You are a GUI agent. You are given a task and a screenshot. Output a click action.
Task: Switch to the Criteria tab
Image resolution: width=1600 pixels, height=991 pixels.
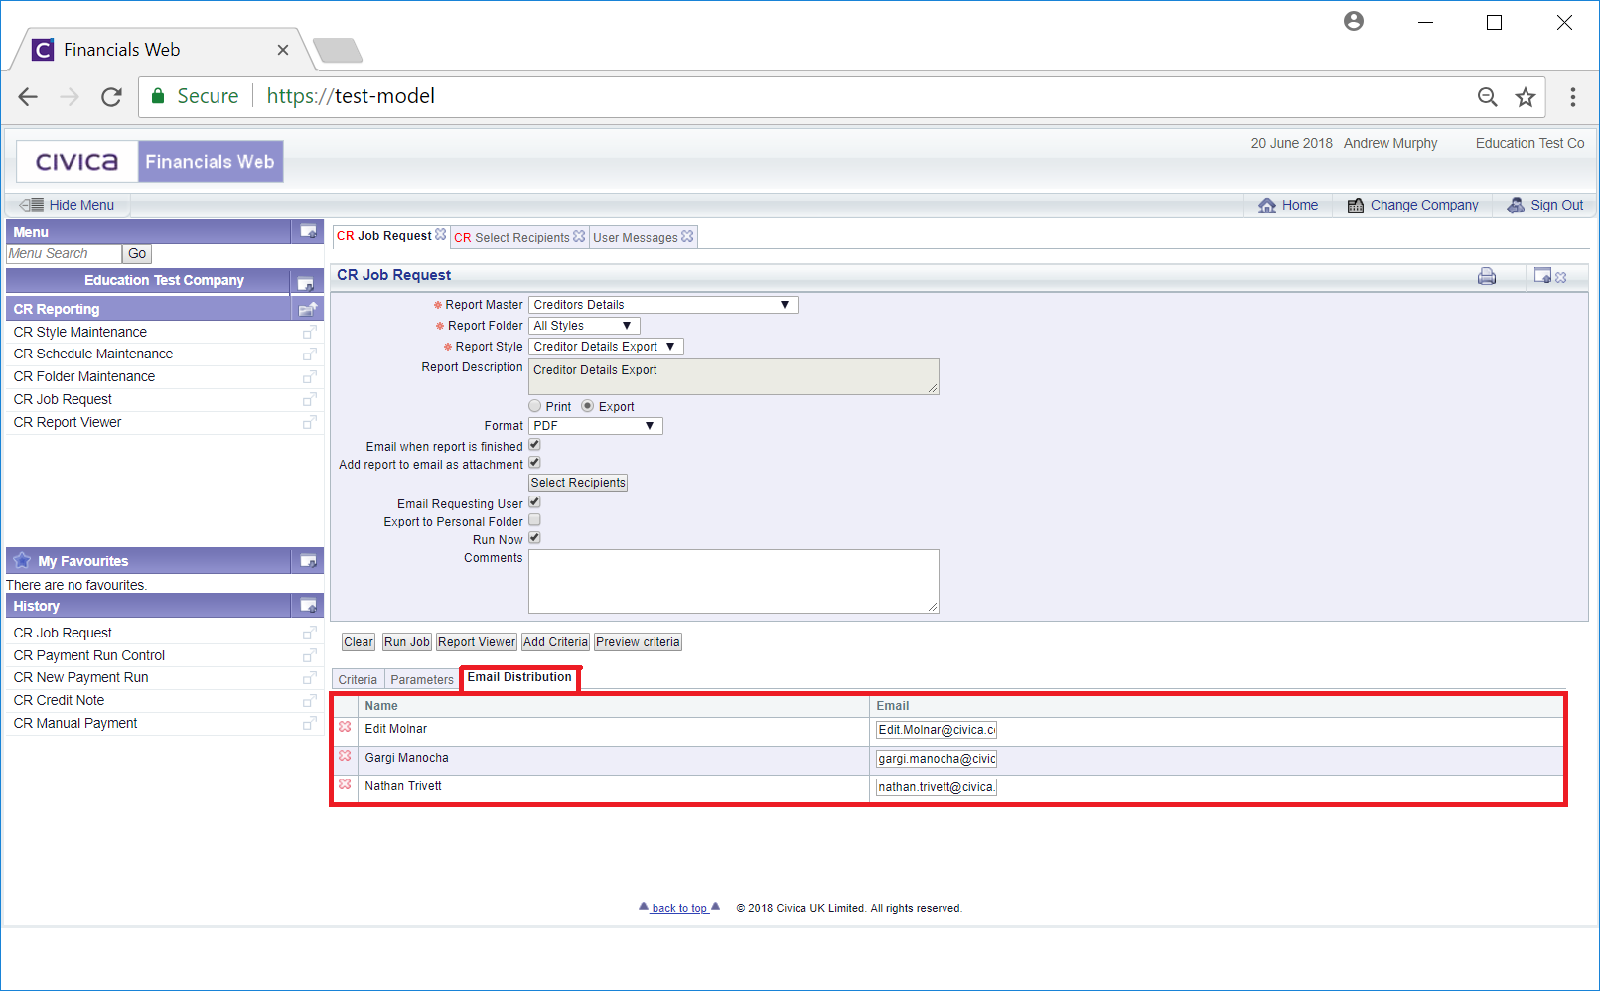[358, 680]
